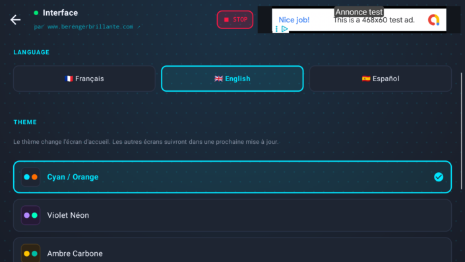Click the green status dot beside Interface
Viewport: 465px width, 262px height.
pyautogui.click(x=36, y=13)
